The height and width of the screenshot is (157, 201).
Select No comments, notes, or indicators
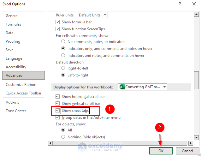pos(63,41)
